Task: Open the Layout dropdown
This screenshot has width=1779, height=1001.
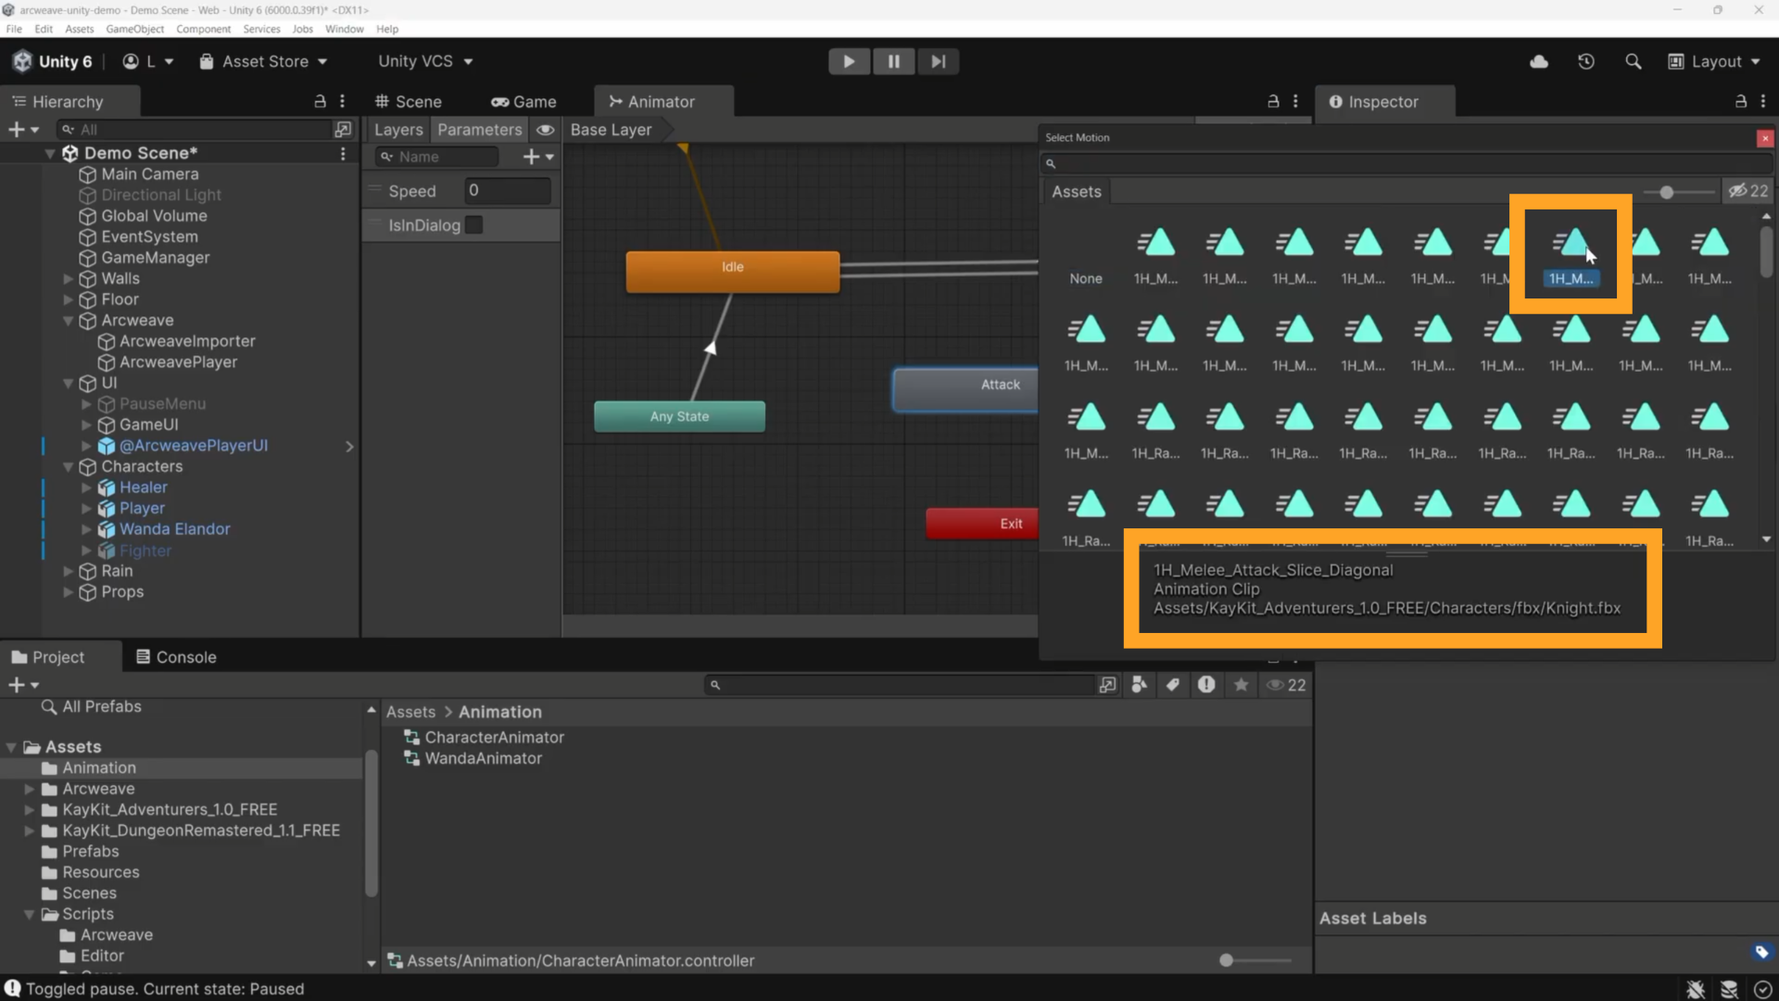Action: 1713,61
